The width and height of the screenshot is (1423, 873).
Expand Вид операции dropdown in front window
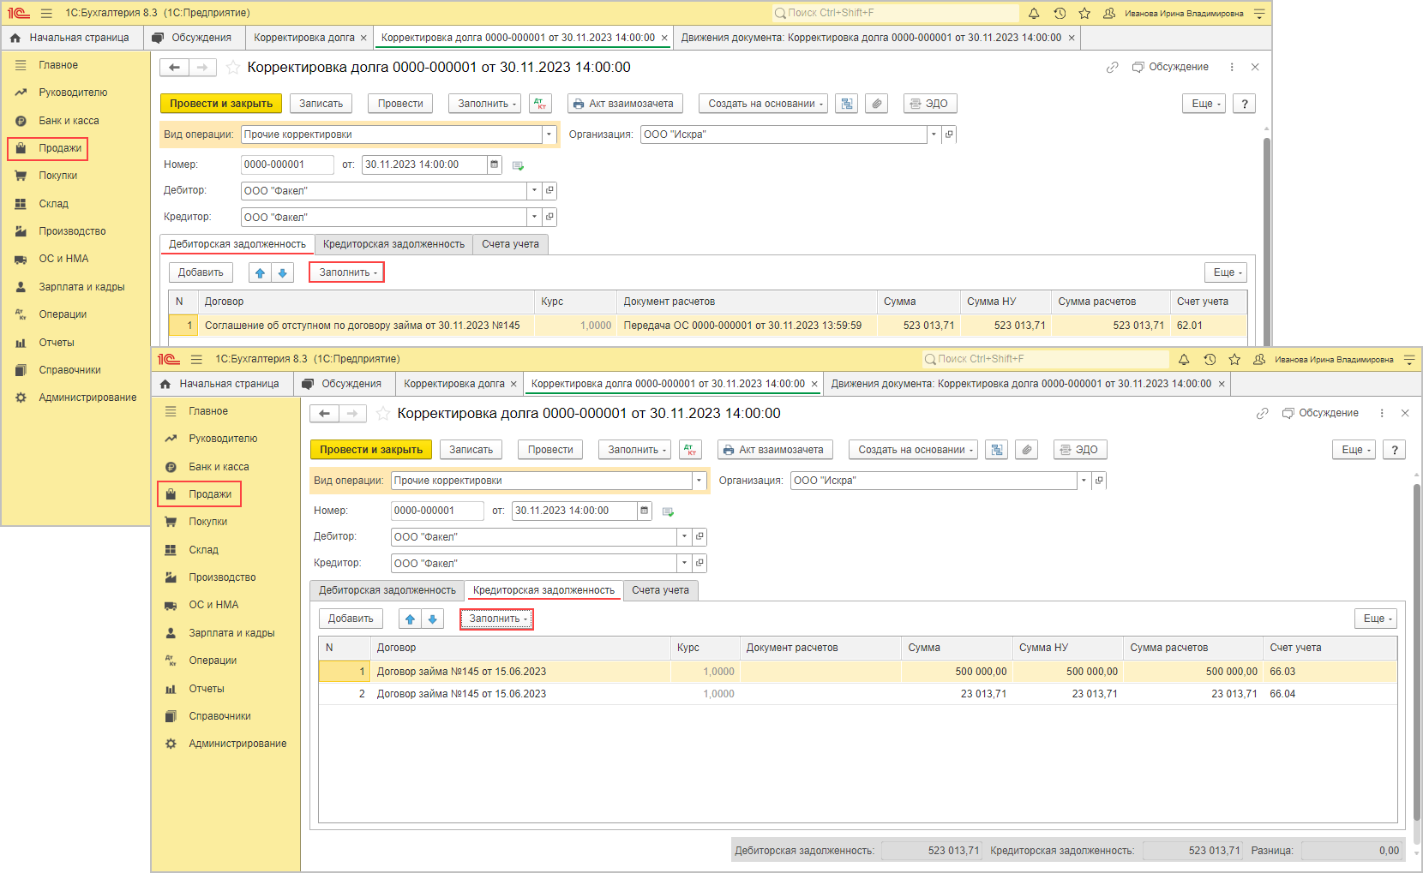[699, 481]
